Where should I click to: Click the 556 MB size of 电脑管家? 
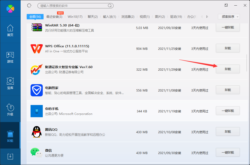point(142,91)
